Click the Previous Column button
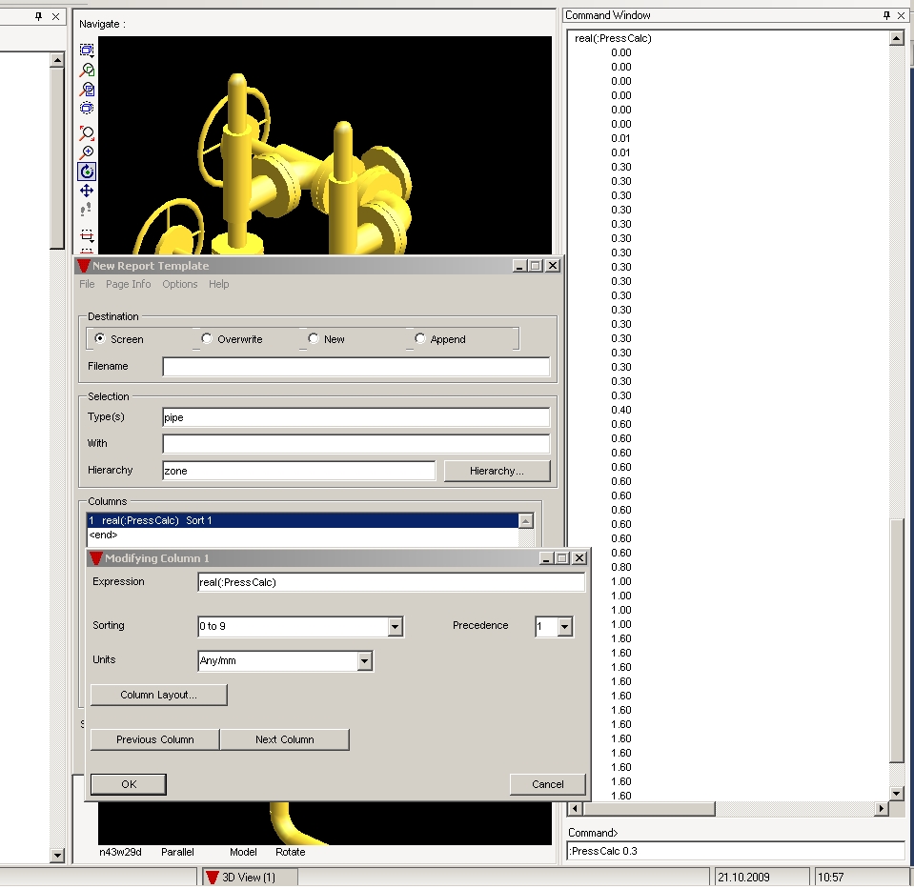914x889 pixels. (155, 739)
